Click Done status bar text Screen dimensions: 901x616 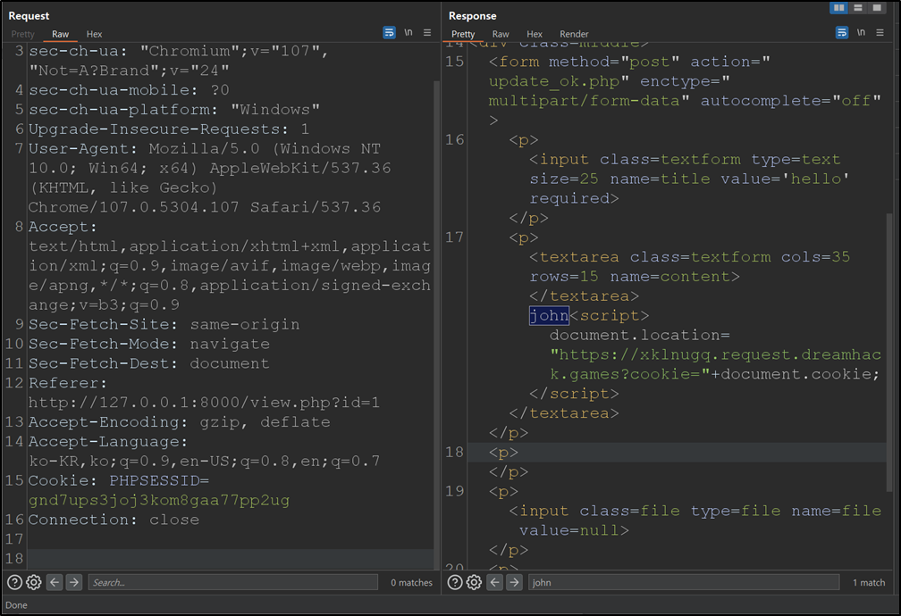(16, 605)
